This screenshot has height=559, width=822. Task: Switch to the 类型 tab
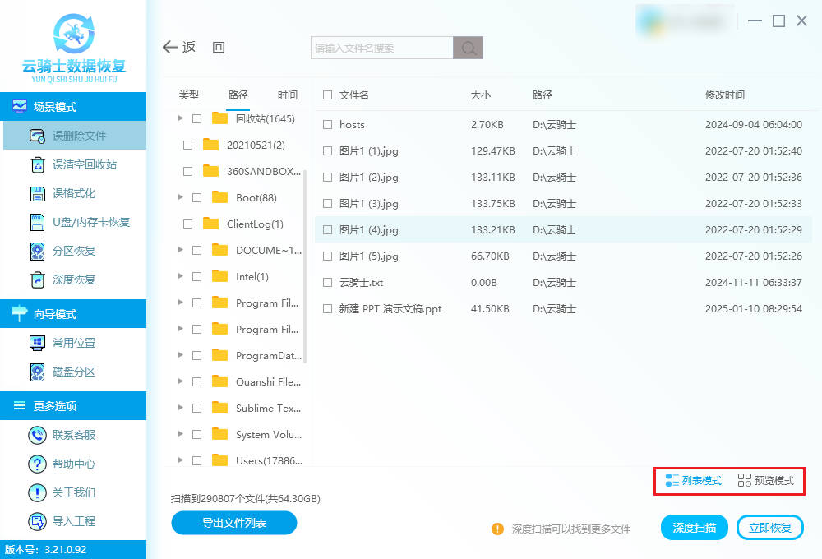(x=189, y=95)
